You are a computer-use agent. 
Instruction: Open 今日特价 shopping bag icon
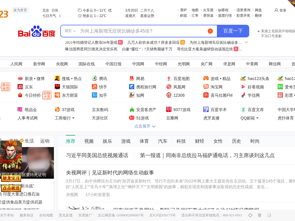pyautogui.click(x=20, y=95)
